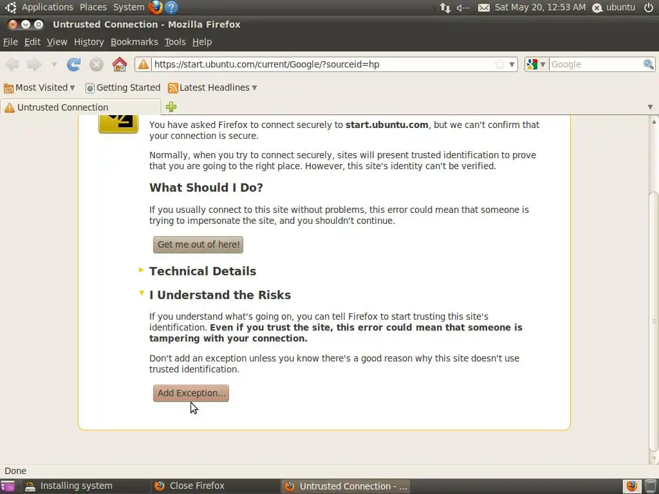659x494 pixels.
Task: Click the scrollbar up arrow
Action: tap(654, 122)
